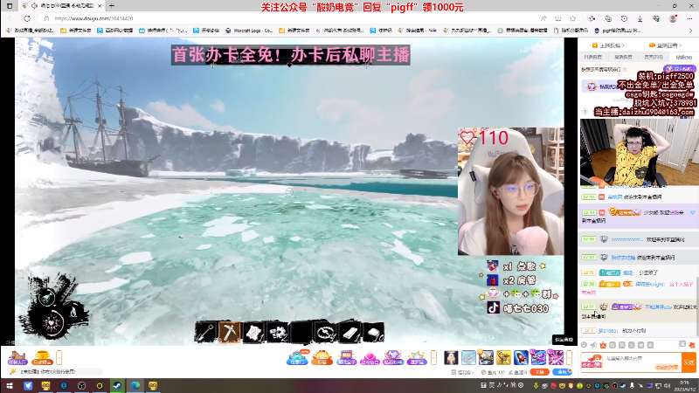The height and width of the screenshot is (393, 699).
Task: Activate the read aloud icon in address bar
Action: pos(543,18)
